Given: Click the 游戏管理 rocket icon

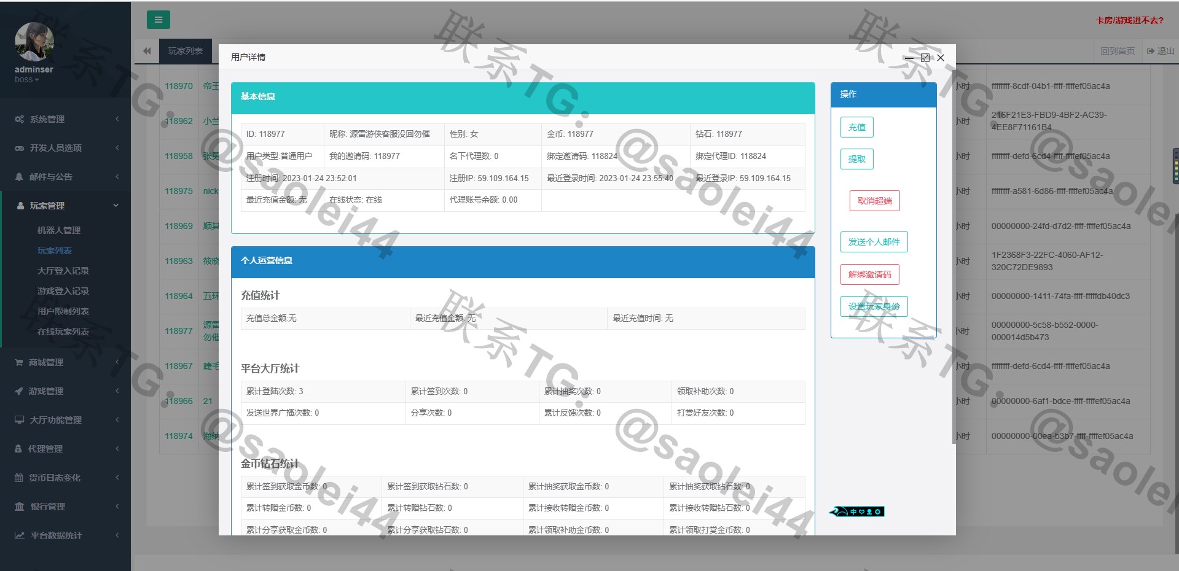Looking at the screenshot, I should click(x=19, y=391).
